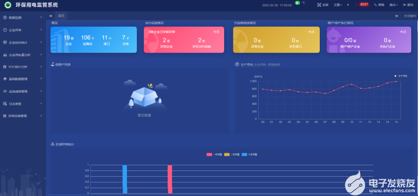Click the double-left tab scroll arrow
The width and height of the screenshot is (418, 196).
click(51, 16)
